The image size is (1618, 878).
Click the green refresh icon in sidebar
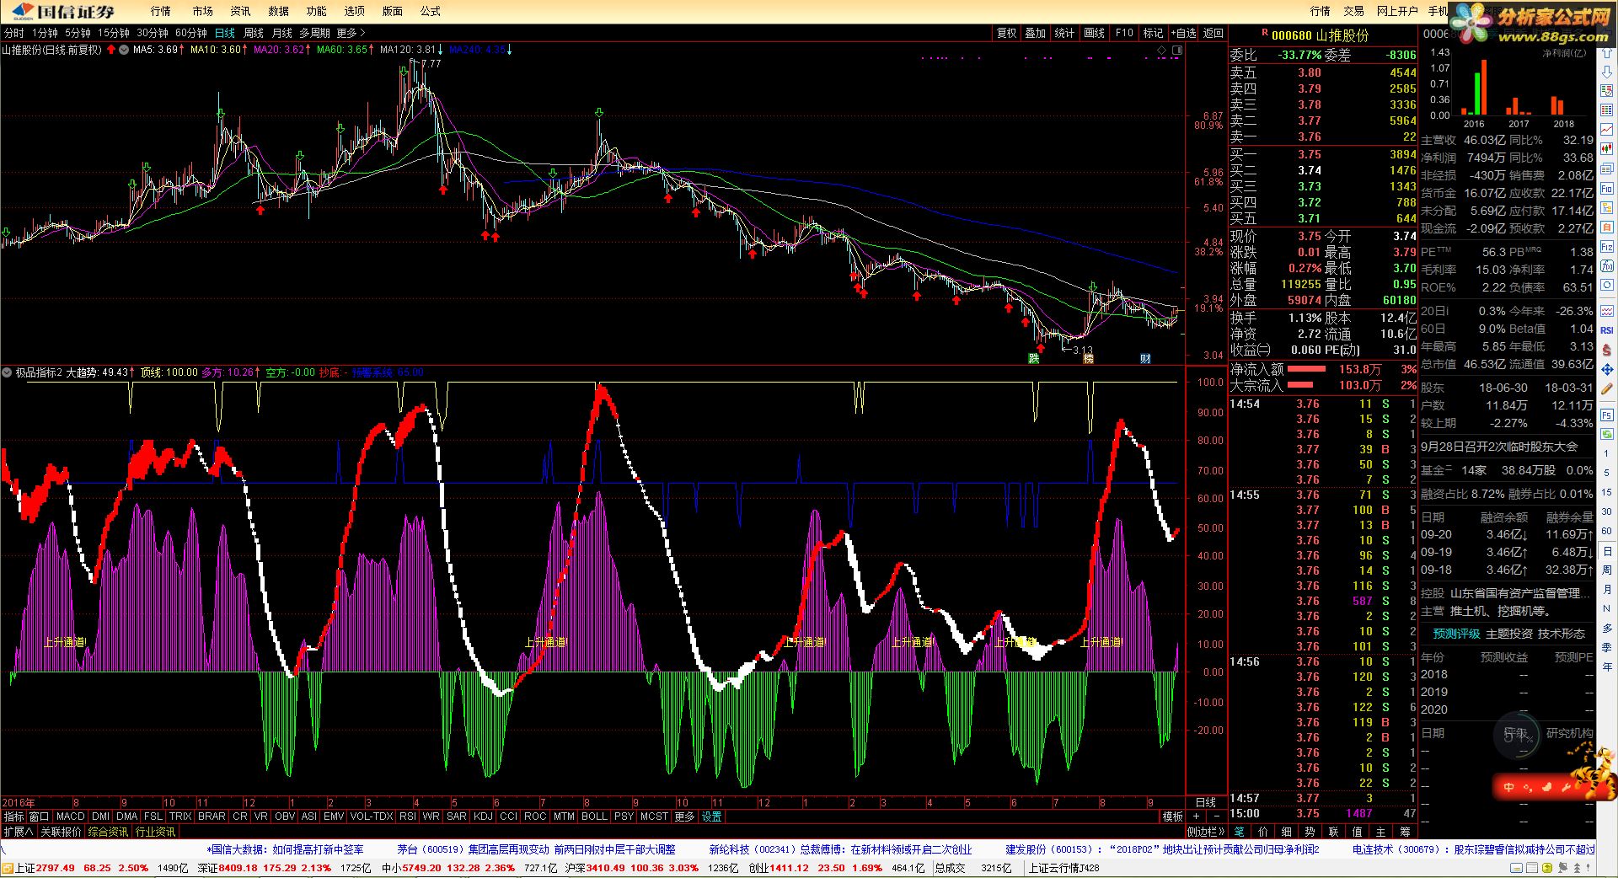coord(1607,433)
